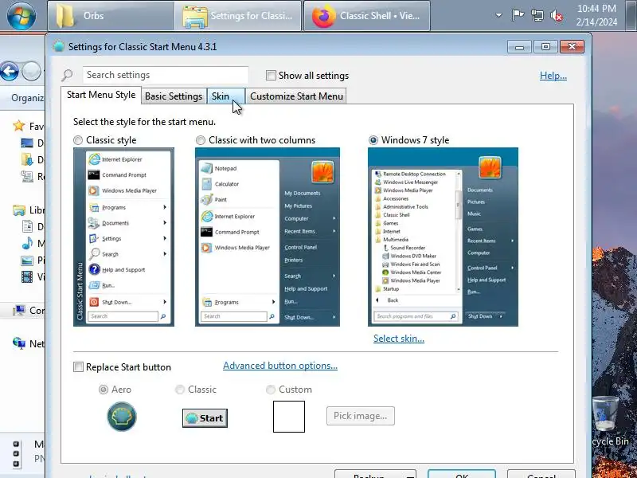Click the back arrow in Explorer window
This screenshot has height=478, width=637.
(10, 72)
